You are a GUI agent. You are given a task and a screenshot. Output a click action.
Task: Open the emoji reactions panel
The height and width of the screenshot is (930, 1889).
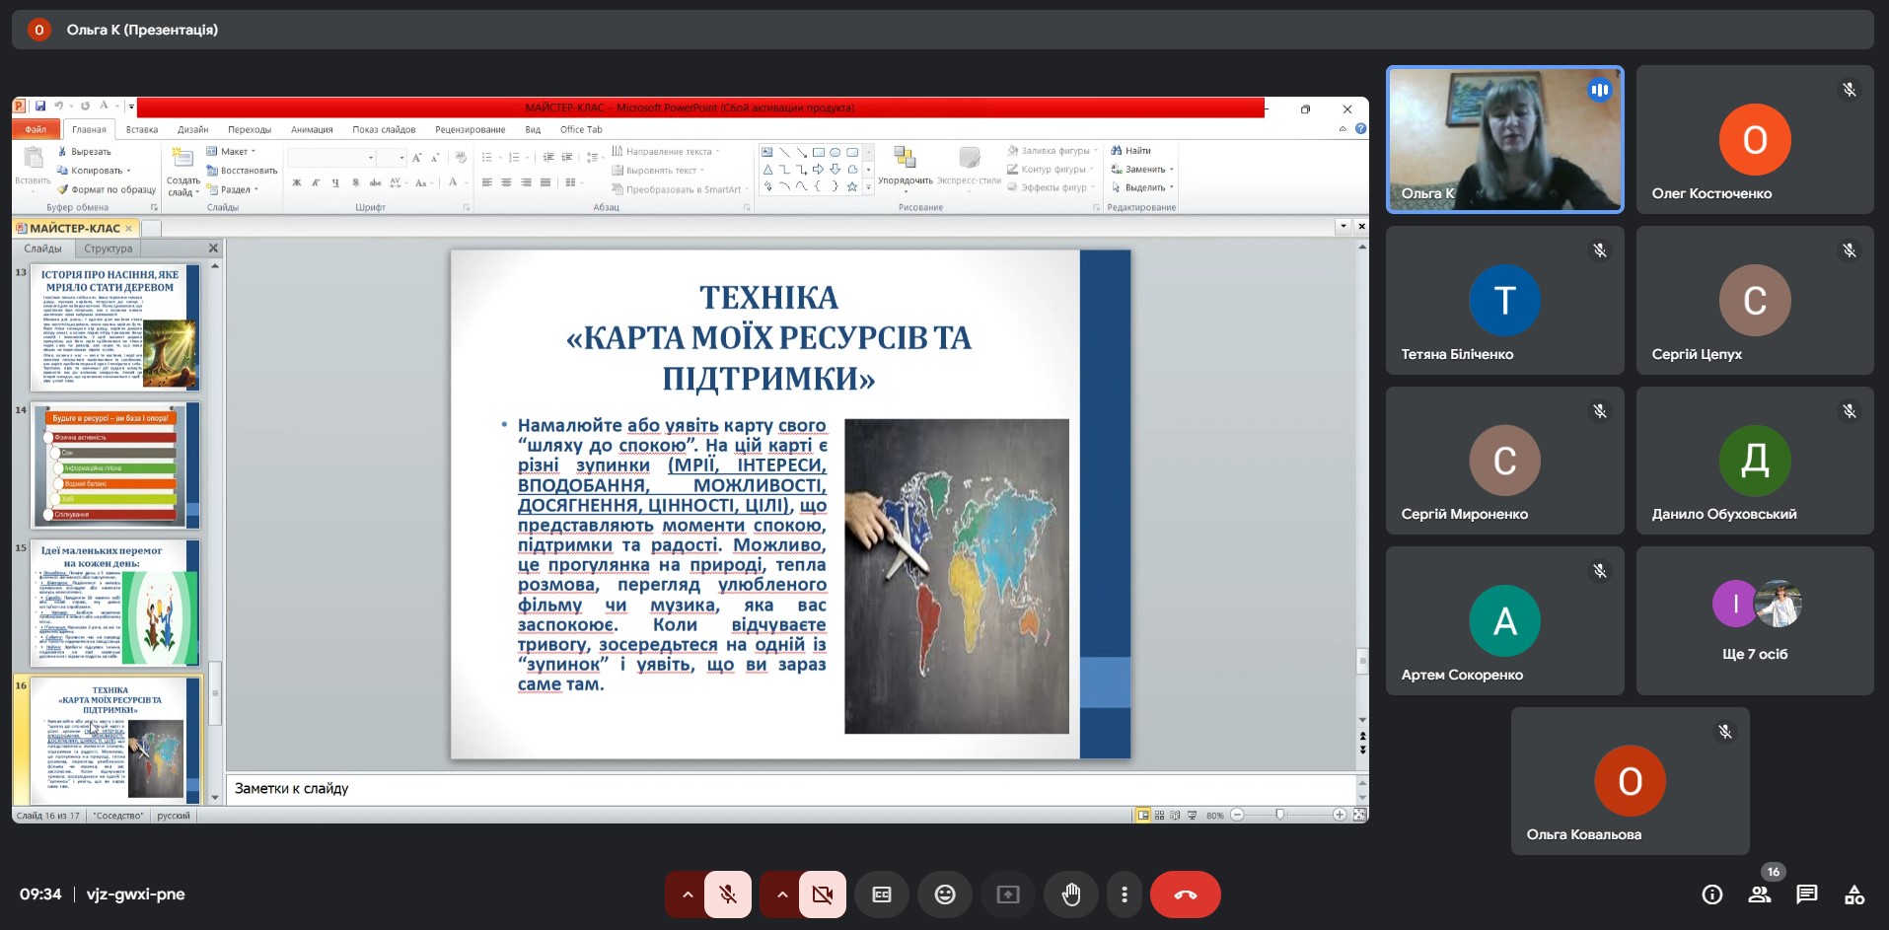[x=944, y=894]
